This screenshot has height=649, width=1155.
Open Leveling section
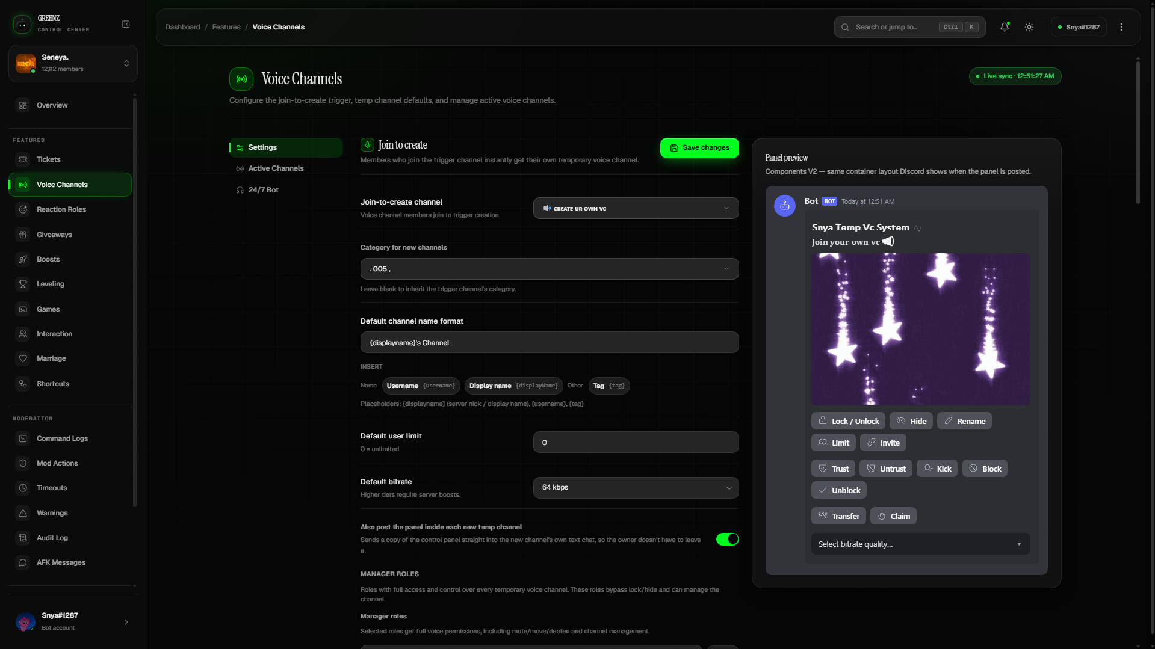[70, 284]
